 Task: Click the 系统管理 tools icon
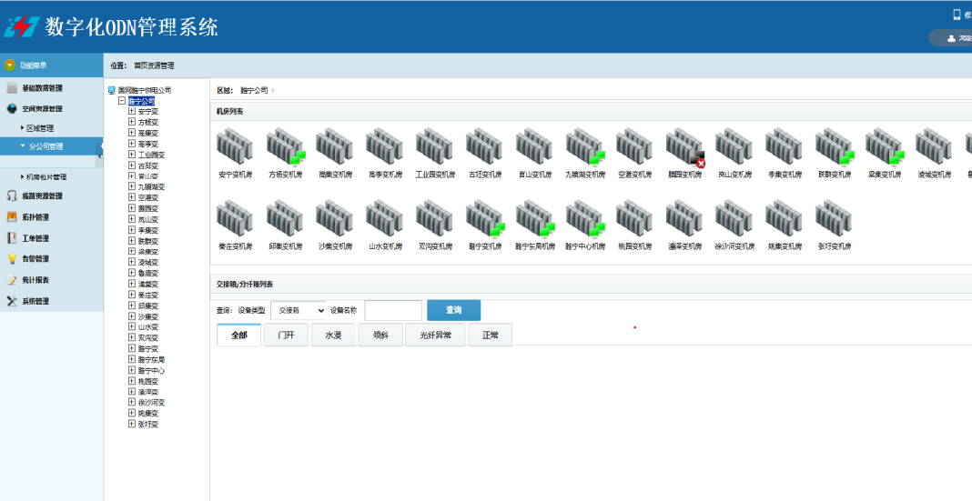(12, 301)
